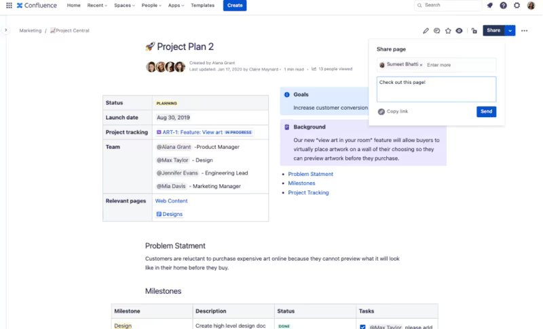
Task: Open page restrictions lock icon
Action: click(x=474, y=30)
